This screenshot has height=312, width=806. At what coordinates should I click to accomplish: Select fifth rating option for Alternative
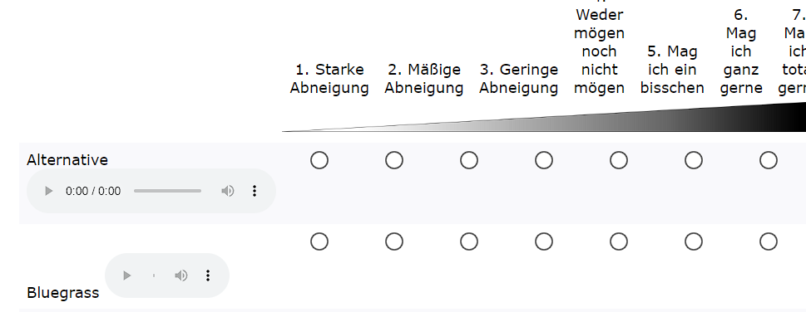[x=619, y=161]
